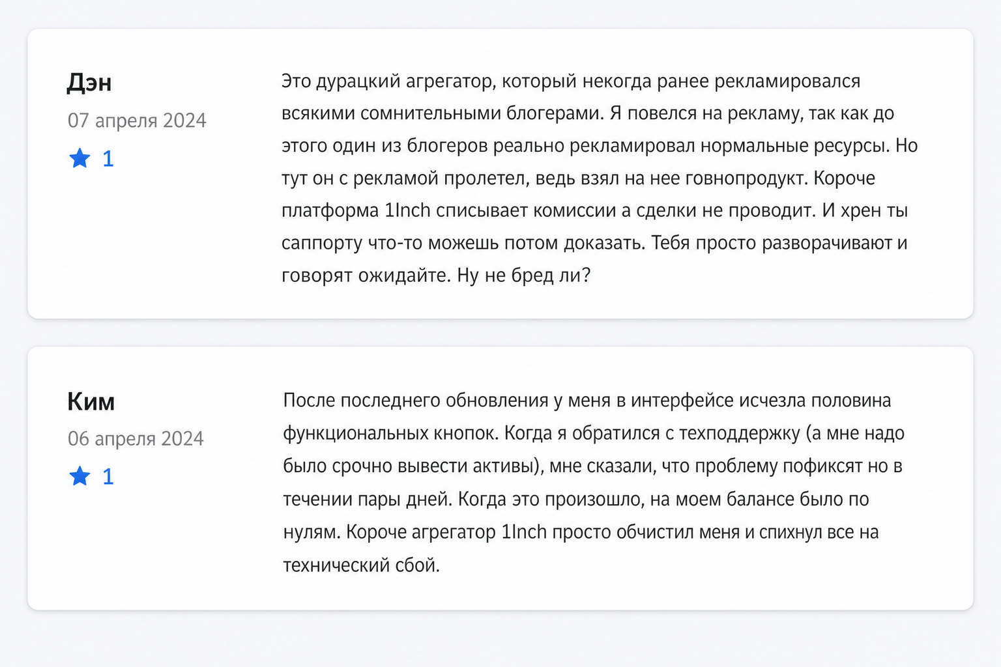Click 'технический сбой.' ending Ким's review
Screen dimensions: 1001x667
pyautogui.click(x=362, y=565)
